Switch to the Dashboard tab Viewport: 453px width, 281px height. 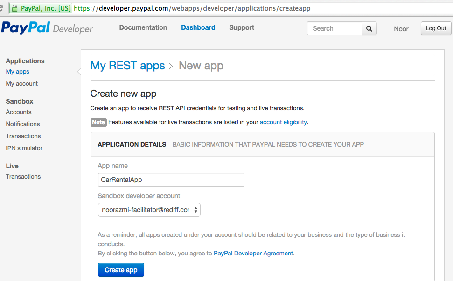point(198,27)
